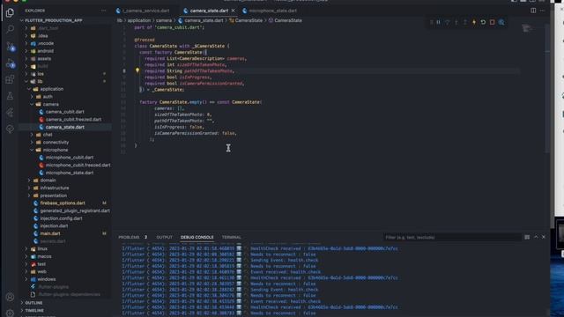Click the 'camera' breadcrumb segment
564x317 pixels.
(x=164, y=20)
